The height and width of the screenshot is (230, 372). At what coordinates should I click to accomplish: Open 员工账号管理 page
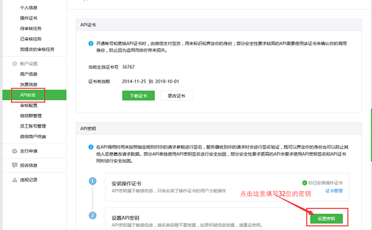tap(33, 126)
